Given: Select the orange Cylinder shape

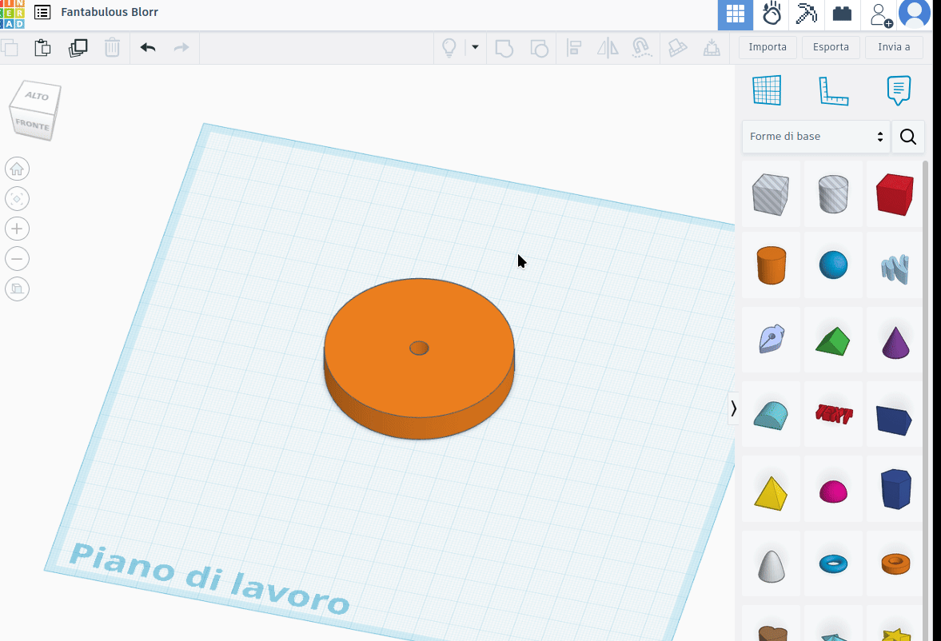Looking at the screenshot, I should (772, 265).
